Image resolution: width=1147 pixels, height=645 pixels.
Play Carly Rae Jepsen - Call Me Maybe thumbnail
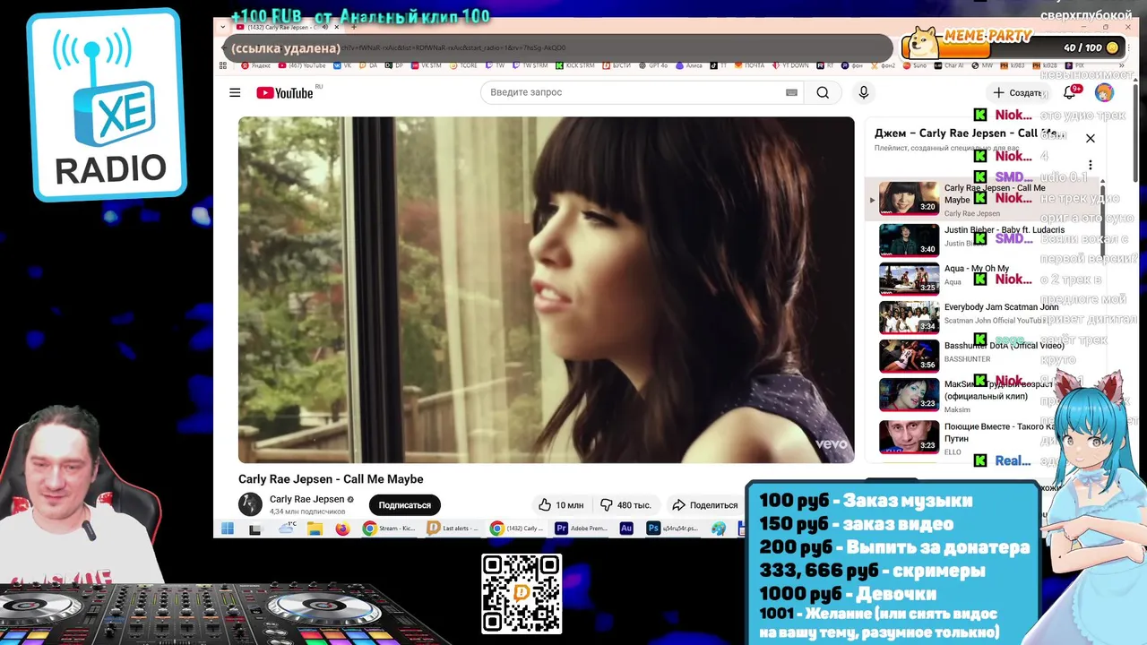click(909, 198)
